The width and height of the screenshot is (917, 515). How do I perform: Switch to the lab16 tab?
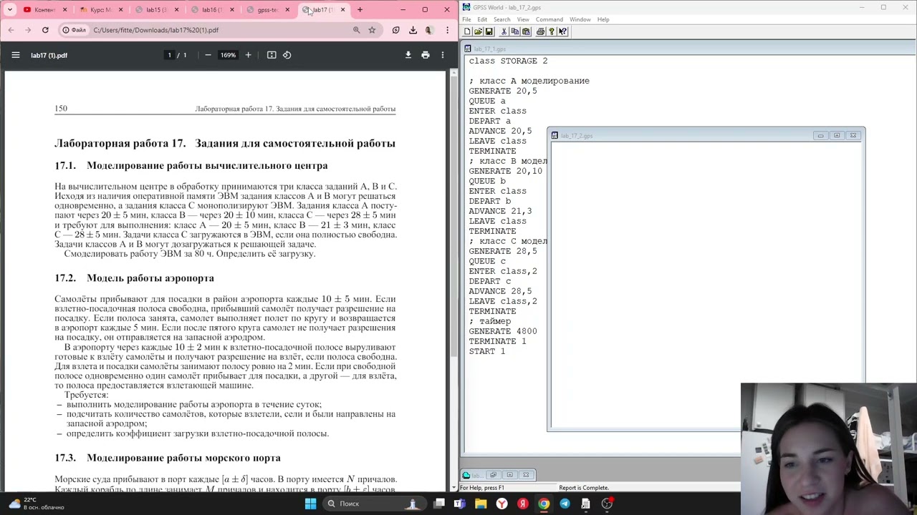[x=212, y=10]
